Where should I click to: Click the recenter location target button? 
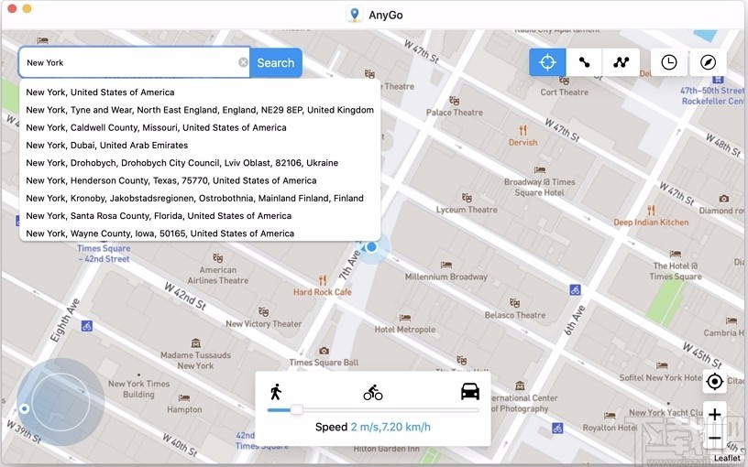[714, 382]
